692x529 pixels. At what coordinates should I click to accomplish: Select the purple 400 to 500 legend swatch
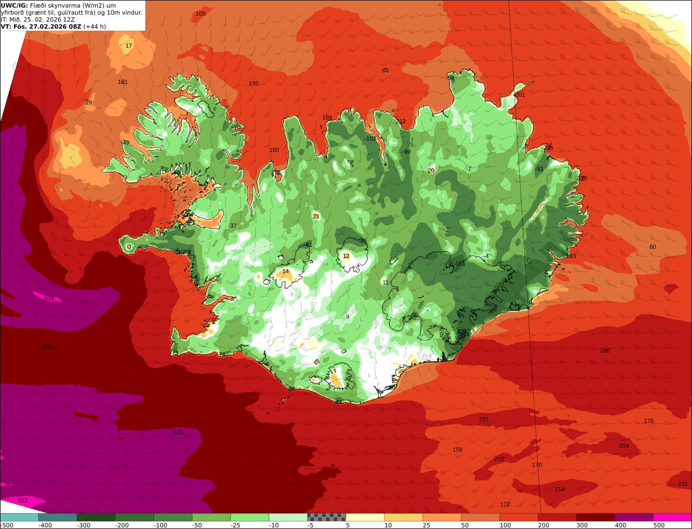pos(634,517)
